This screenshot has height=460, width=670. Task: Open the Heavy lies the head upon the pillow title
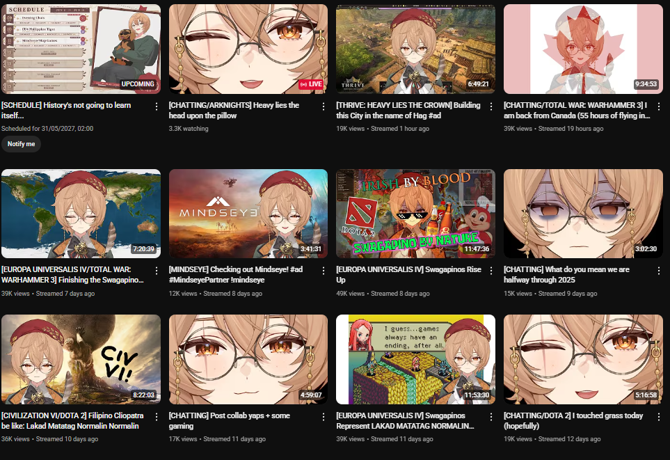click(234, 110)
